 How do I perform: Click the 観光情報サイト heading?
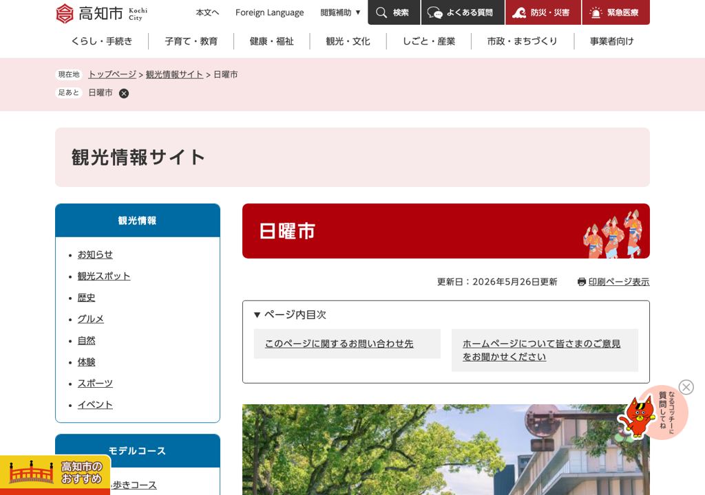pos(138,157)
